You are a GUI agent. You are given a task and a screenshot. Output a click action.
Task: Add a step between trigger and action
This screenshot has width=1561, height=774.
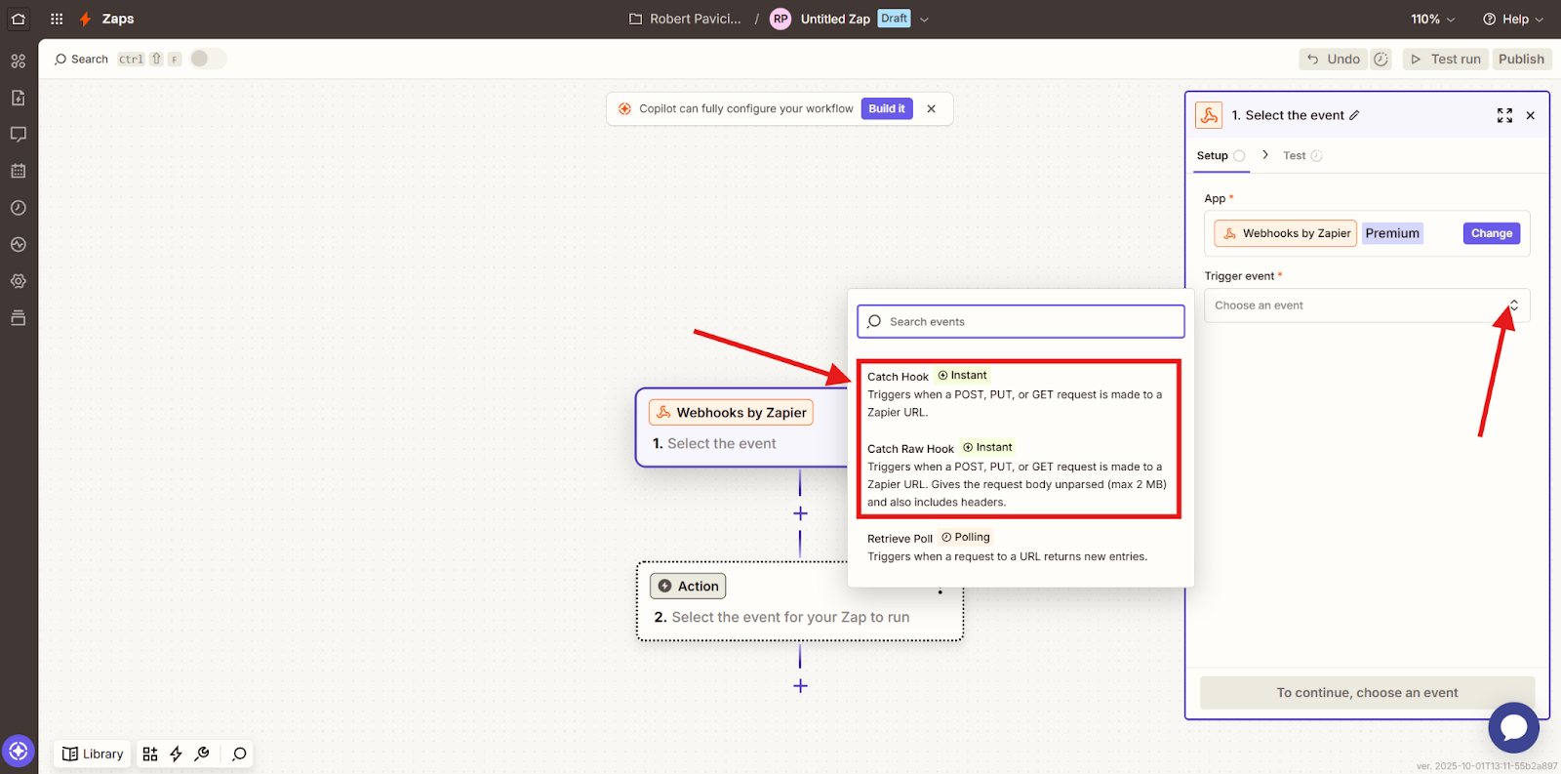click(800, 513)
